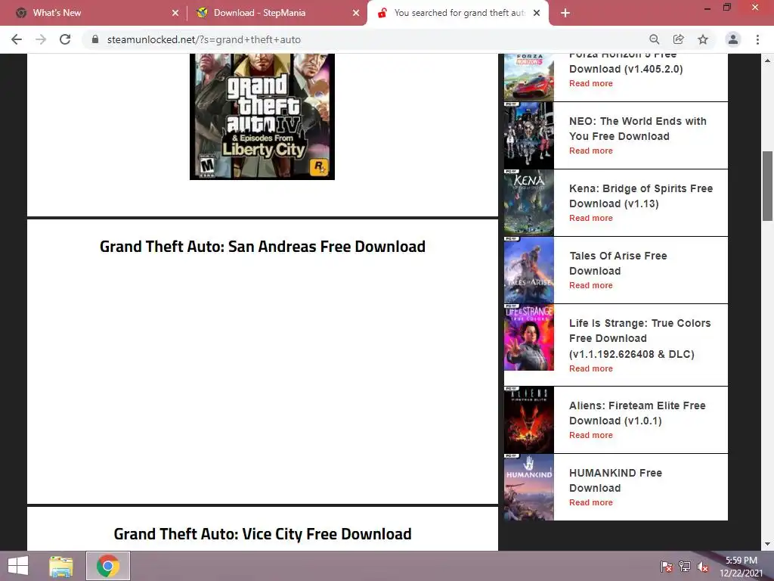Viewport: 774px width, 581px height.
Task: Close the Download - StepMania tab
Action: click(356, 13)
